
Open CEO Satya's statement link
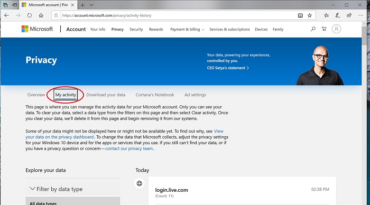point(228,68)
